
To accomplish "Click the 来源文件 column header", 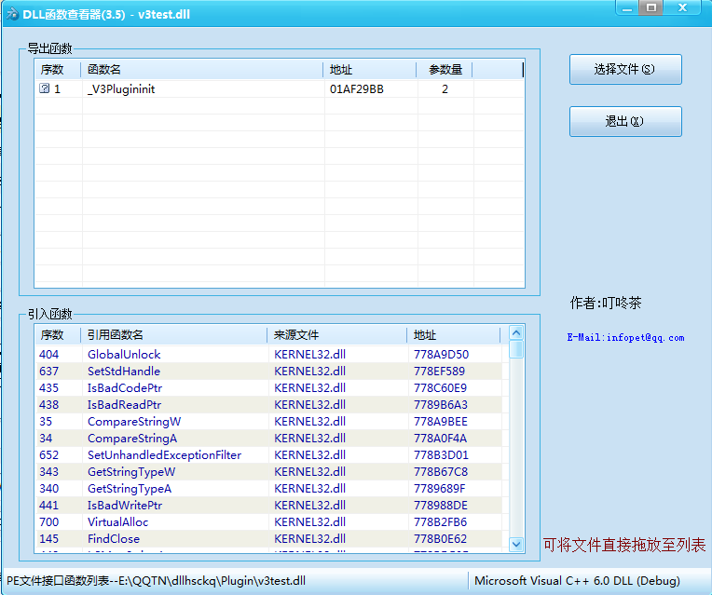I will click(x=337, y=335).
